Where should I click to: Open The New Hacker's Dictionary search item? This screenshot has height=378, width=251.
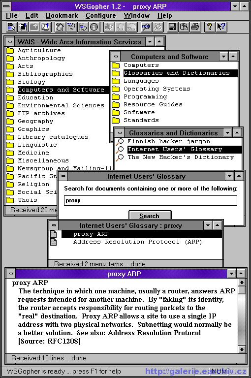tap(181, 157)
